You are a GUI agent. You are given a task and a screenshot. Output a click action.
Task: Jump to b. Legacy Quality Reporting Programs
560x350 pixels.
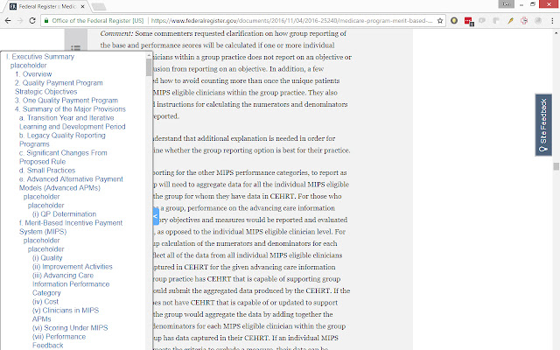tap(62, 140)
